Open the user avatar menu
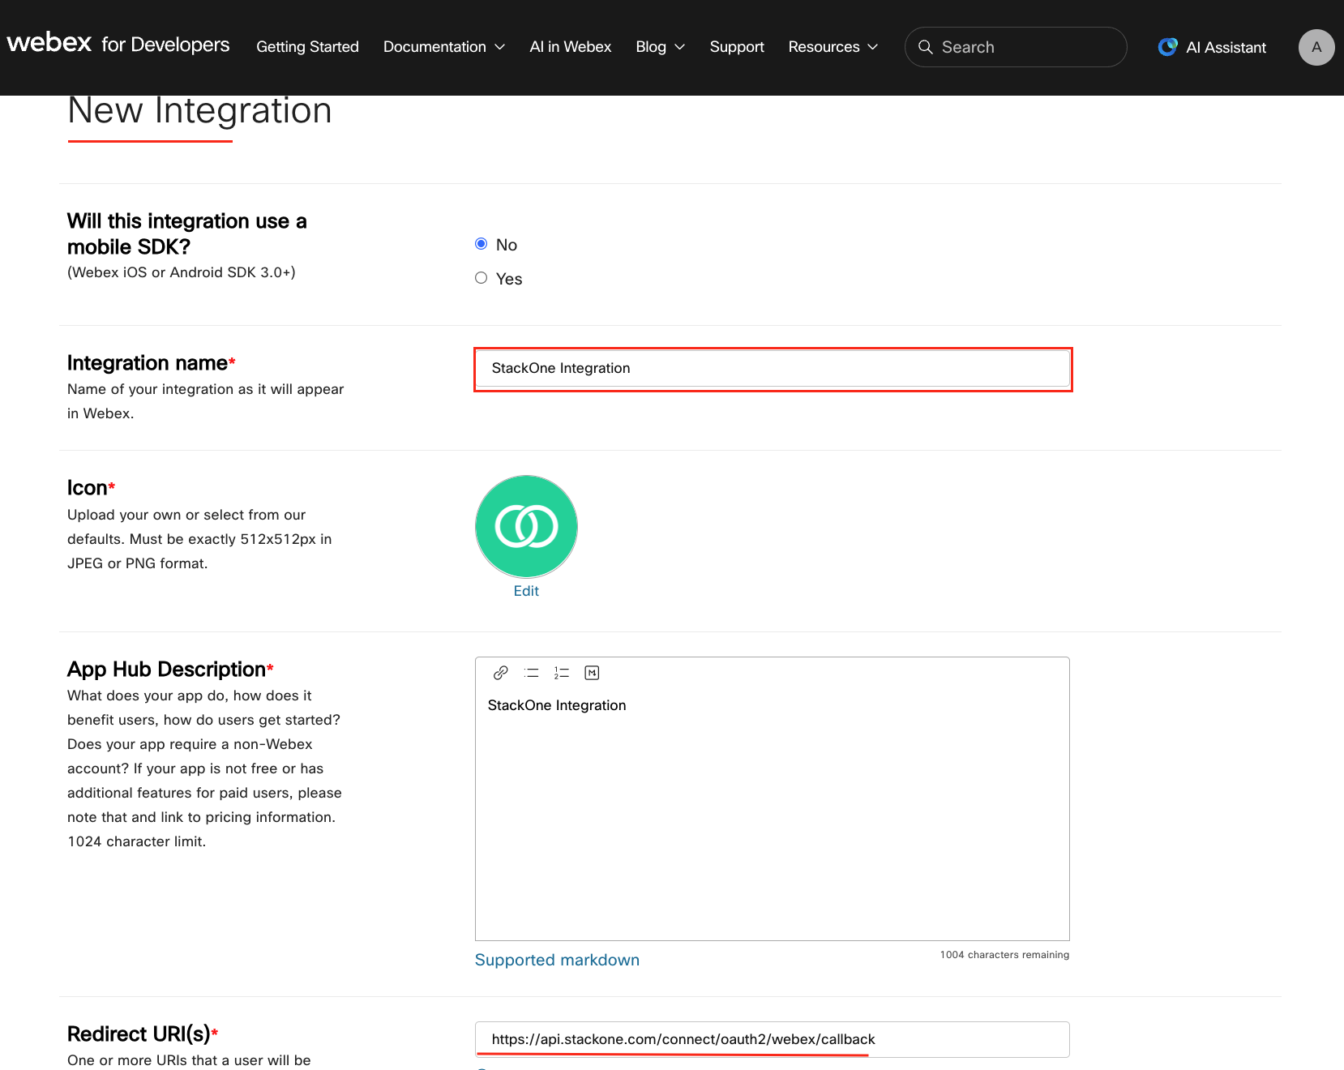The image size is (1344, 1070). pos(1316,47)
